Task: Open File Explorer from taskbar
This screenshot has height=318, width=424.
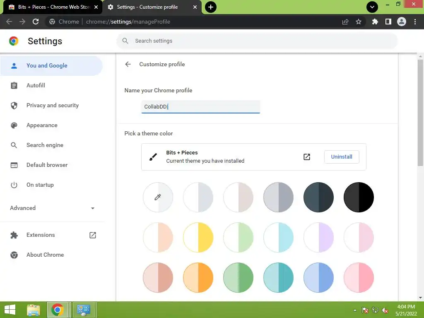Action: click(x=34, y=310)
